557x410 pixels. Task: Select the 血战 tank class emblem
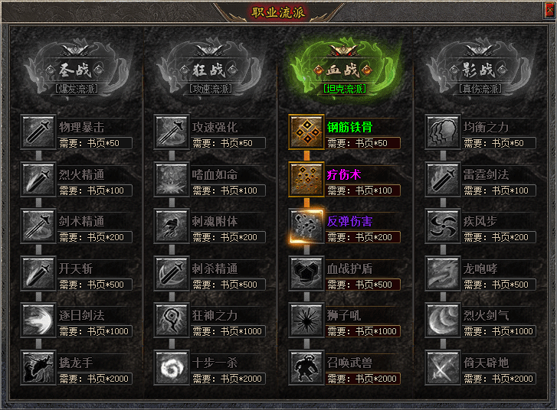tap(345, 70)
